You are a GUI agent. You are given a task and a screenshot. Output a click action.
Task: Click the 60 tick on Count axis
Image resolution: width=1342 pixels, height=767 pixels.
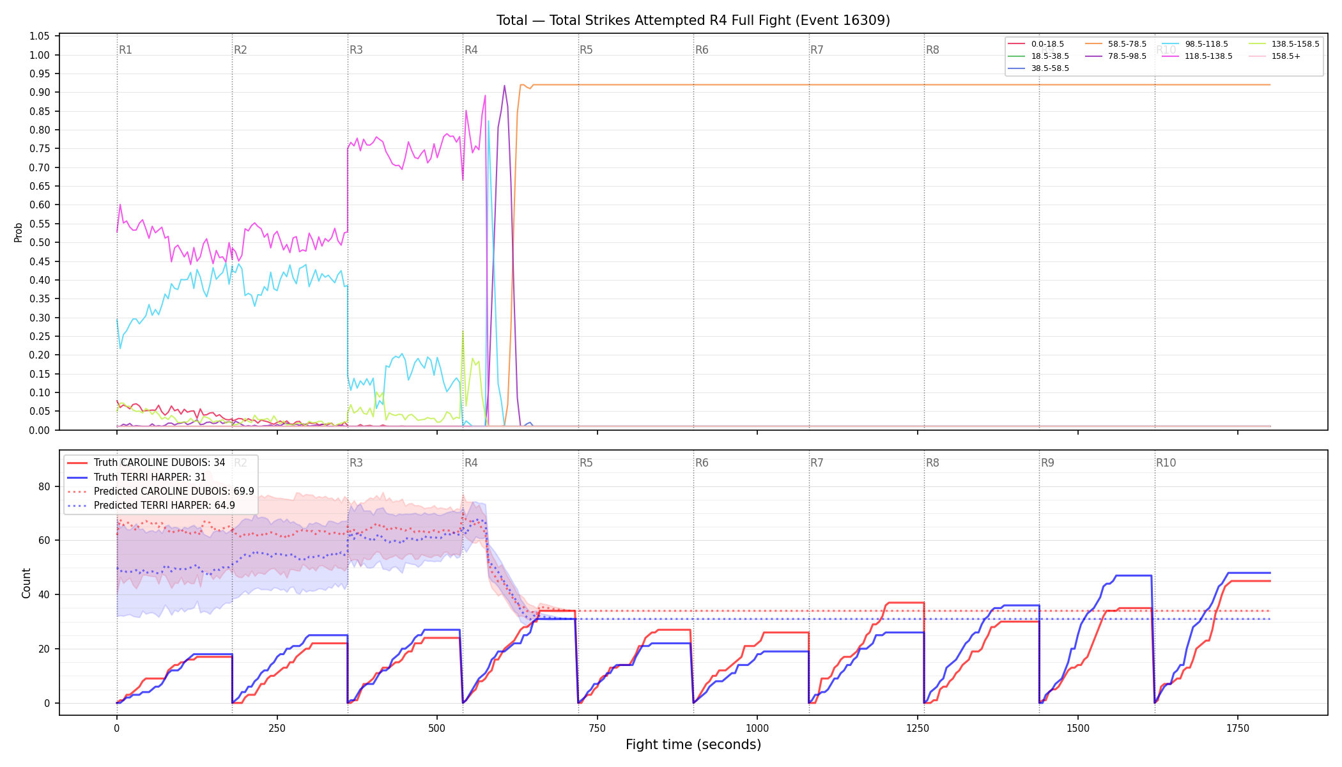[x=44, y=541]
